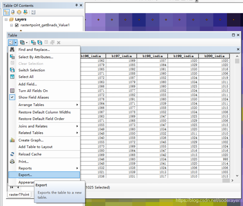Image resolution: width=243 pixels, height=206 pixels.
Task: Expand Related Tables toolbar dropdown arrow
Action: [x=27, y=43]
